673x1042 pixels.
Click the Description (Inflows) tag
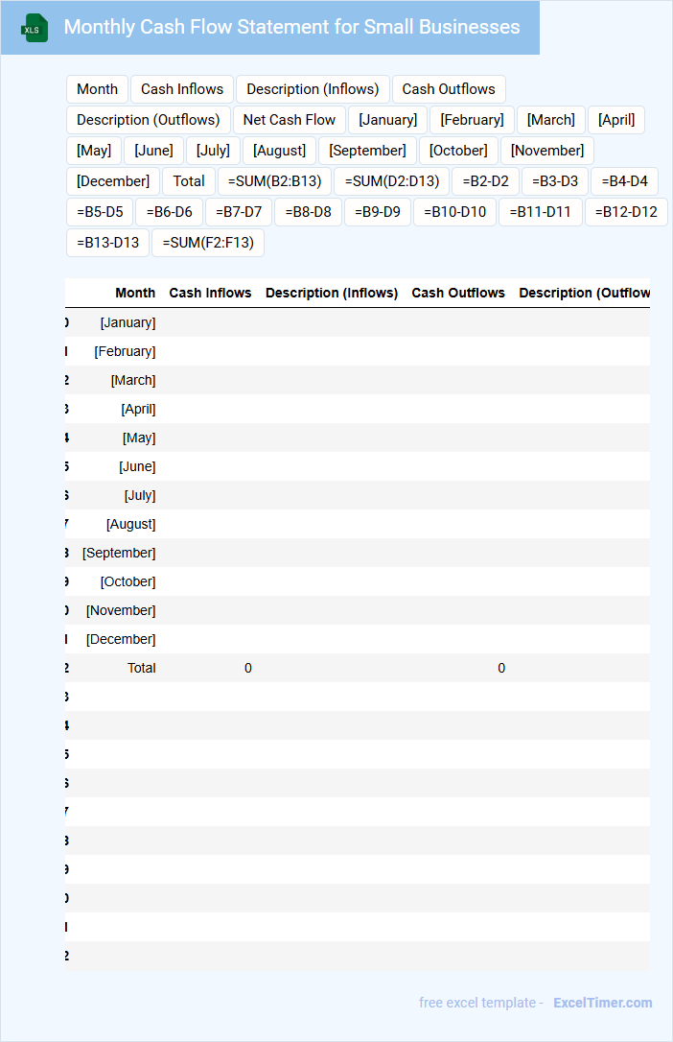[313, 89]
